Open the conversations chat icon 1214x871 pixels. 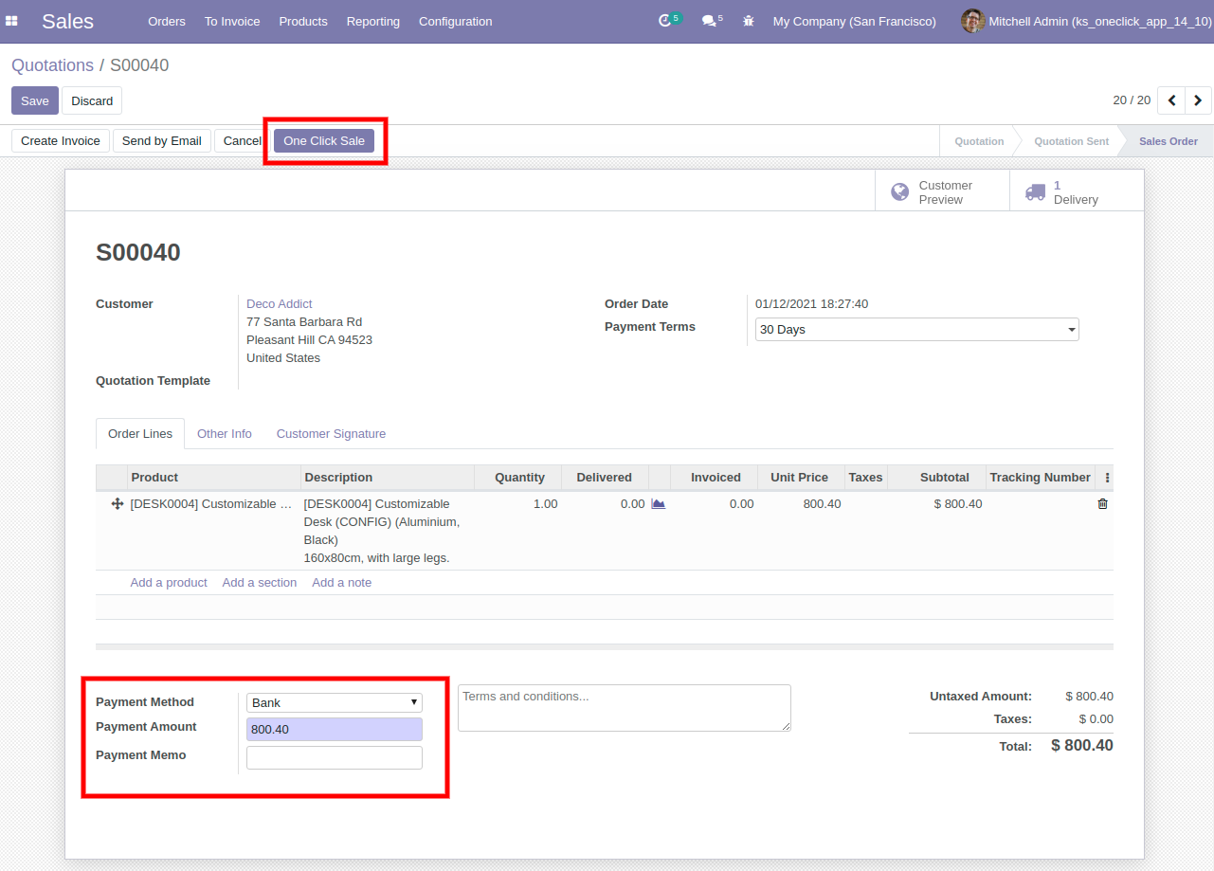coord(708,21)
